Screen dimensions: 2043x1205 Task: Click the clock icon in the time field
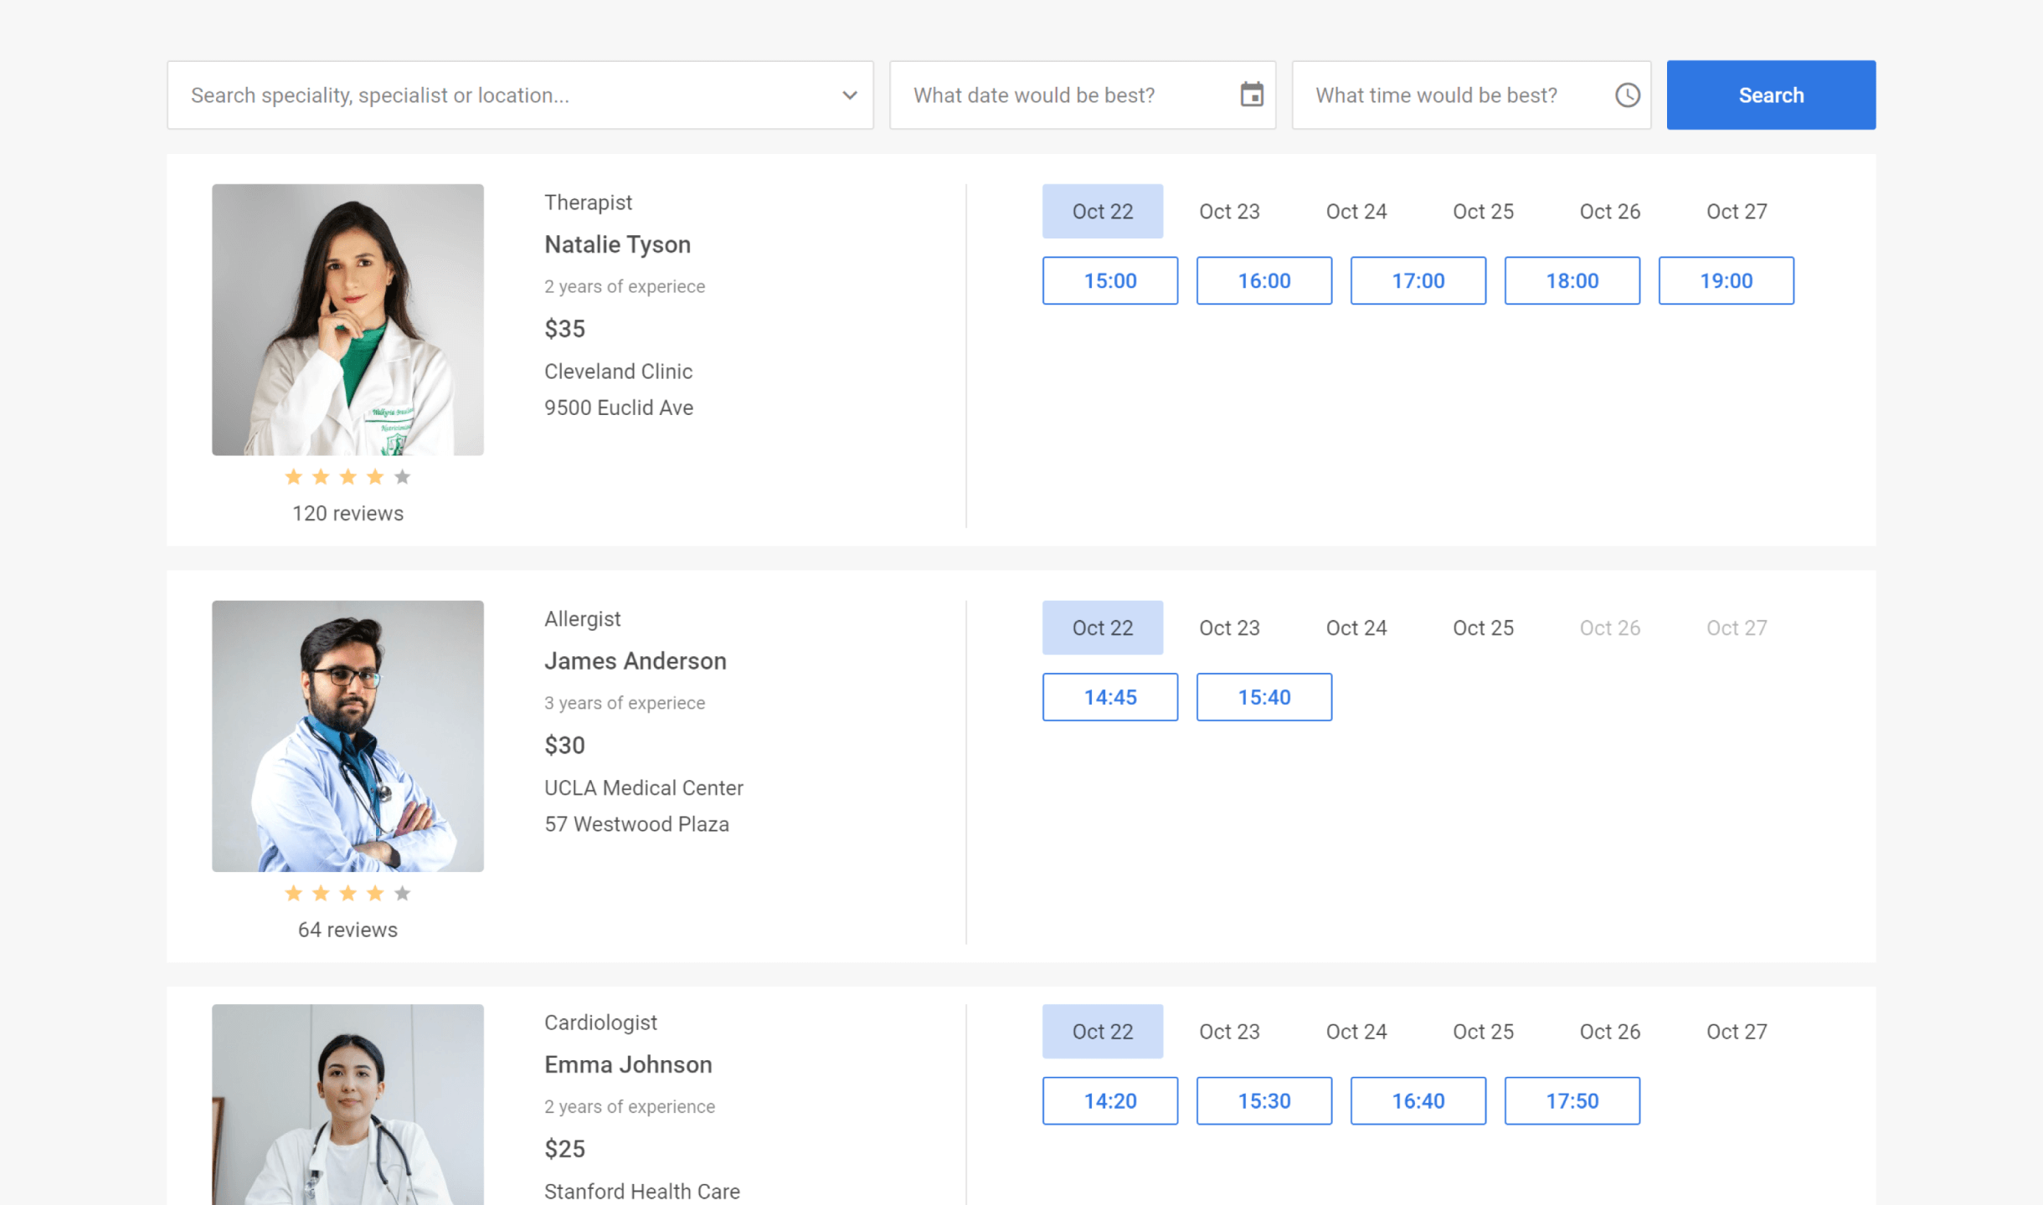coord(1627,95)
